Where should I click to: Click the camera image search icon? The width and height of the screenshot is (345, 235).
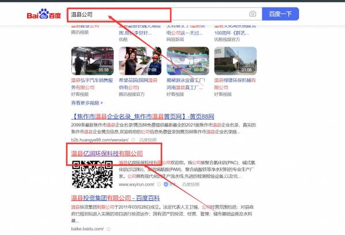tap(252, 14)
